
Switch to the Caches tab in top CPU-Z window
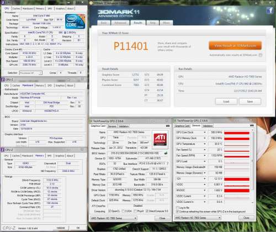pos(16,8)
